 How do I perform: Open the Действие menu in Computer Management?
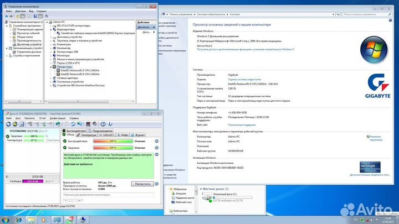click(21, 11)
